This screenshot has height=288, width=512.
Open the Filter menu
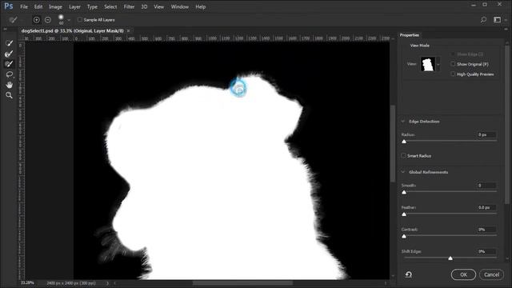[129, 6]
